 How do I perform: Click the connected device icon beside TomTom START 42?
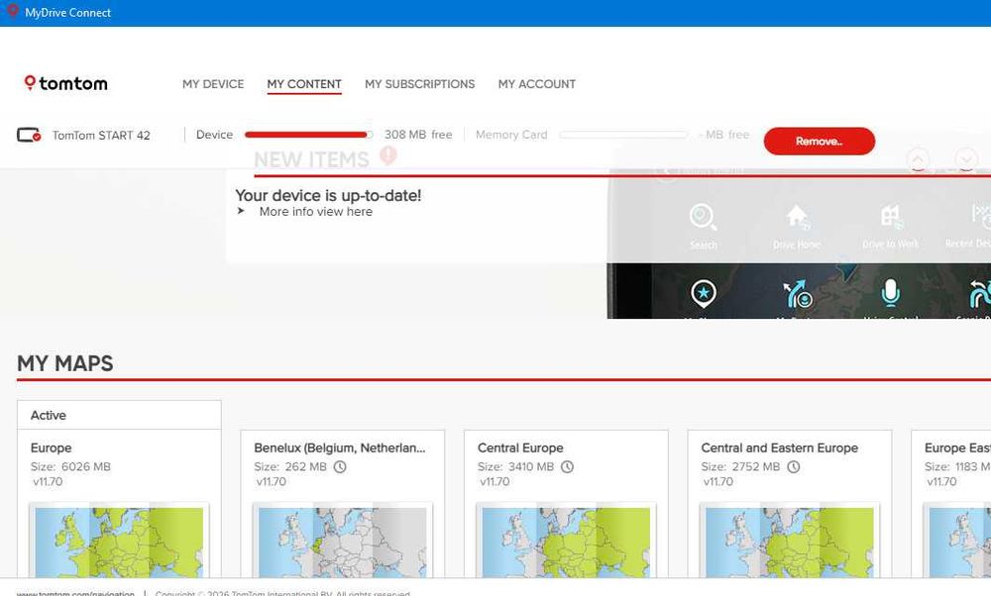point(29,135)
